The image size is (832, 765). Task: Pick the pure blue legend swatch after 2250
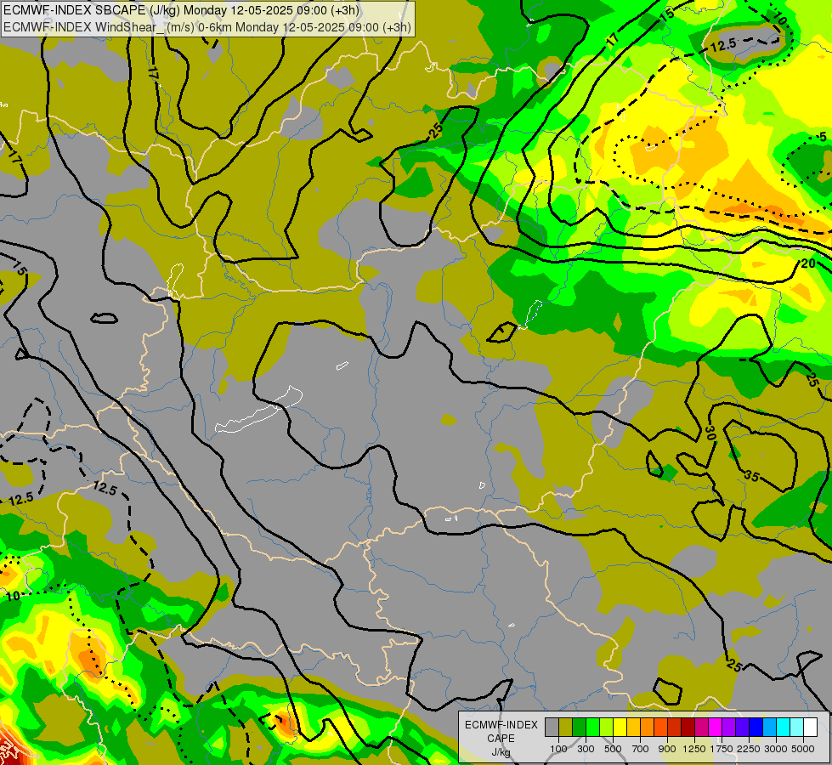click(756, 727)
